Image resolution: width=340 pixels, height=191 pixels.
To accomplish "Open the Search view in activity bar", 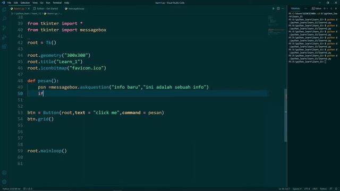I will tap(4, 19).
